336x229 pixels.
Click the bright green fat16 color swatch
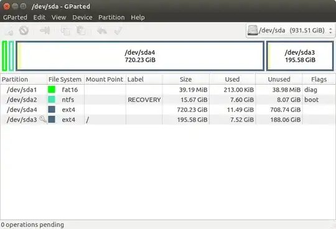52,90
